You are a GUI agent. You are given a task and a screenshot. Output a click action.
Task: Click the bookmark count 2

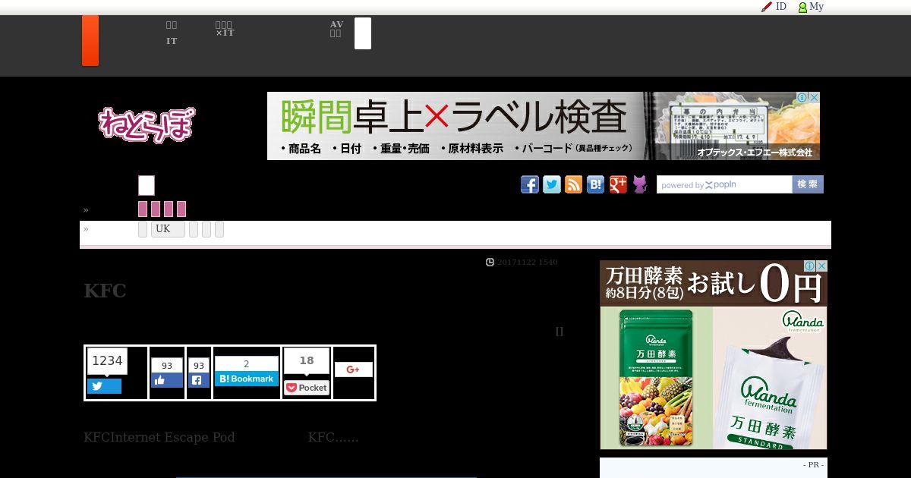tap(247, 364)
